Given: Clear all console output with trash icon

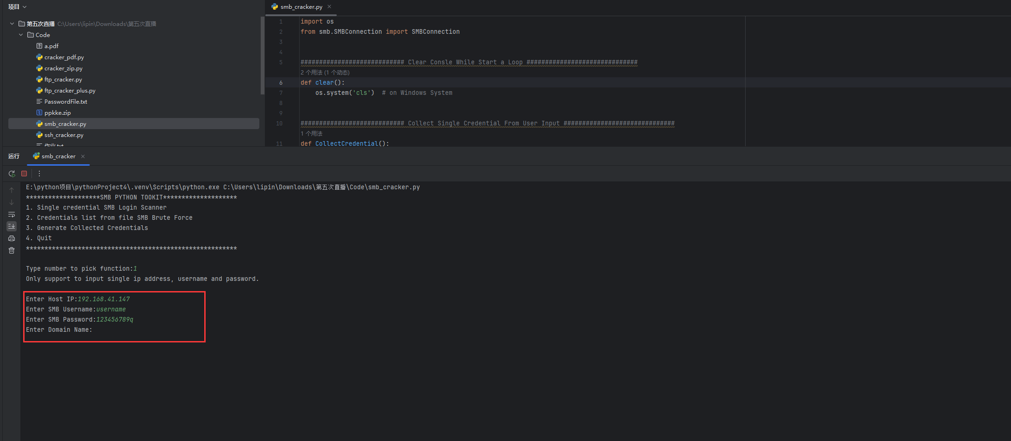Looking at the screenshot, I should tap(12, 250).
